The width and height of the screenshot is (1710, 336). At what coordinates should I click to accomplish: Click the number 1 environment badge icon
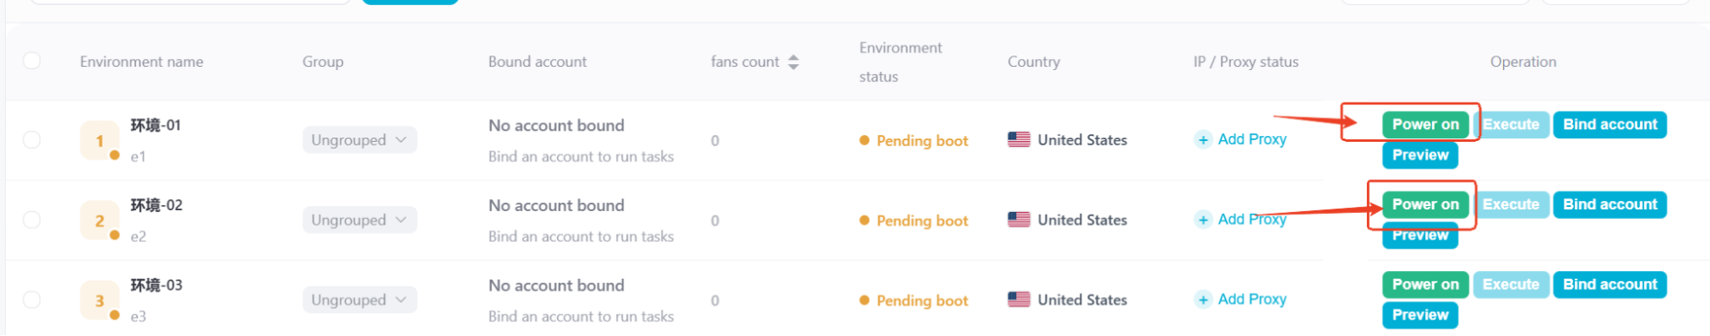coord(99,141)
